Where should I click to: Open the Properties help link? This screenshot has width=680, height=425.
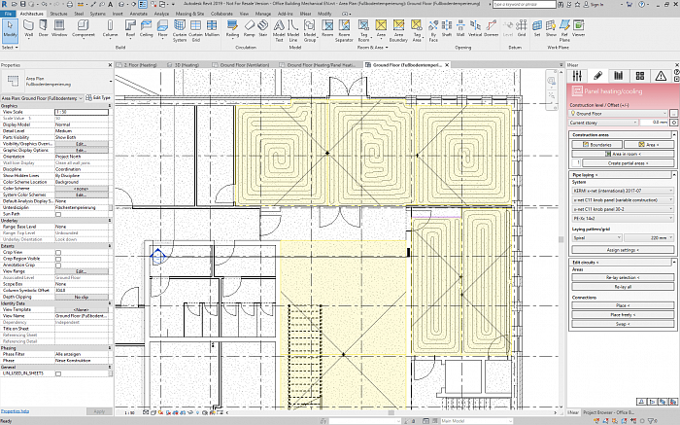pos(16,411)
